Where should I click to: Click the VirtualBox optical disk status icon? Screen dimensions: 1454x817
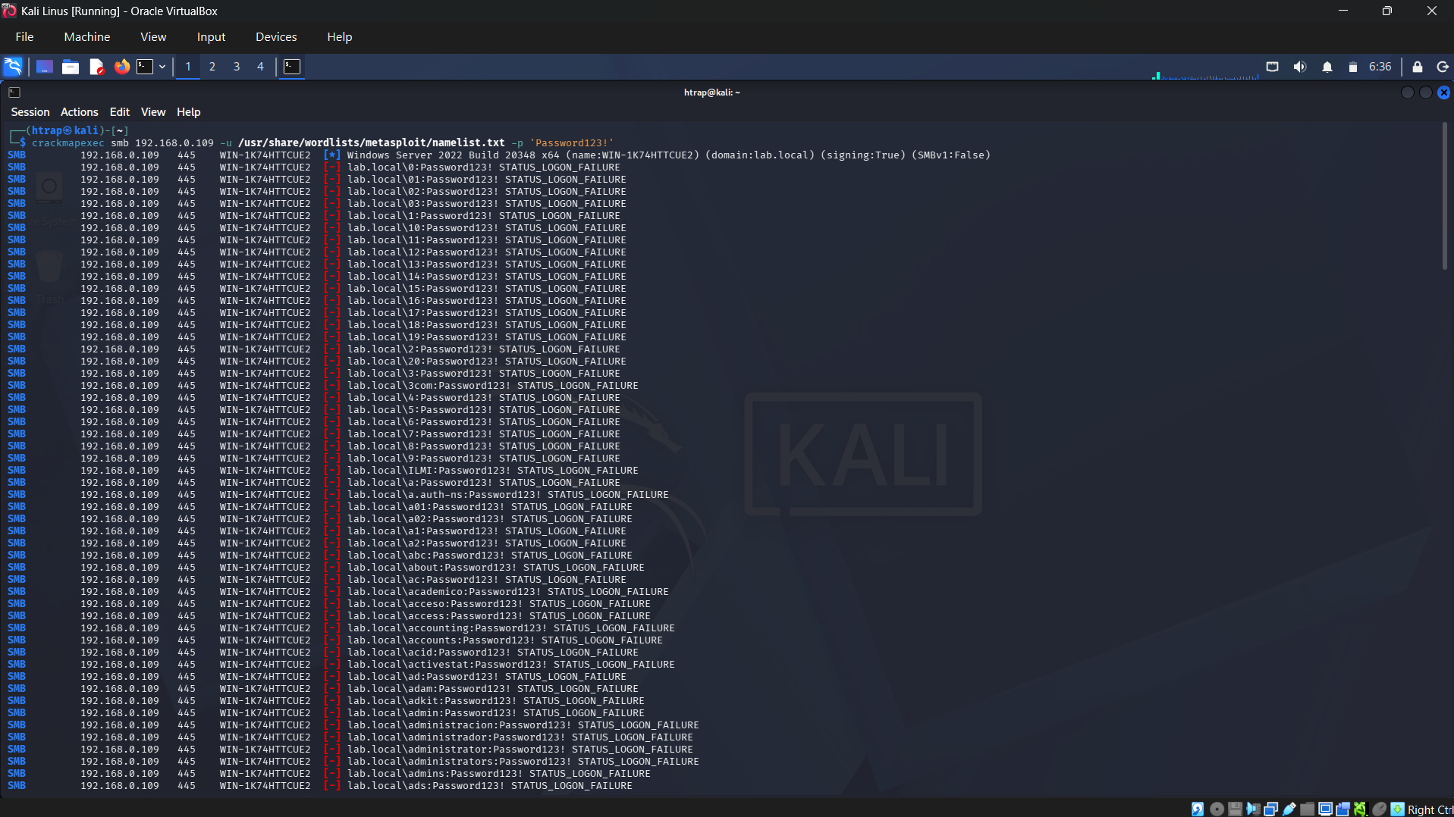(1217, 809)
